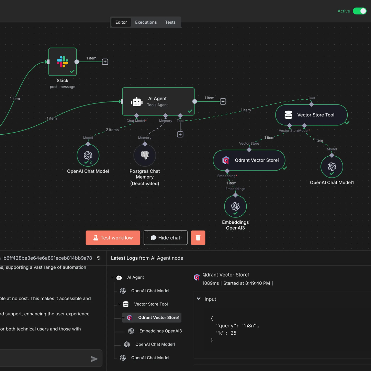The width and height of the screenshot is (371, 371).
Task: Click the Hide chat button
Action: [x=165, y=237]
